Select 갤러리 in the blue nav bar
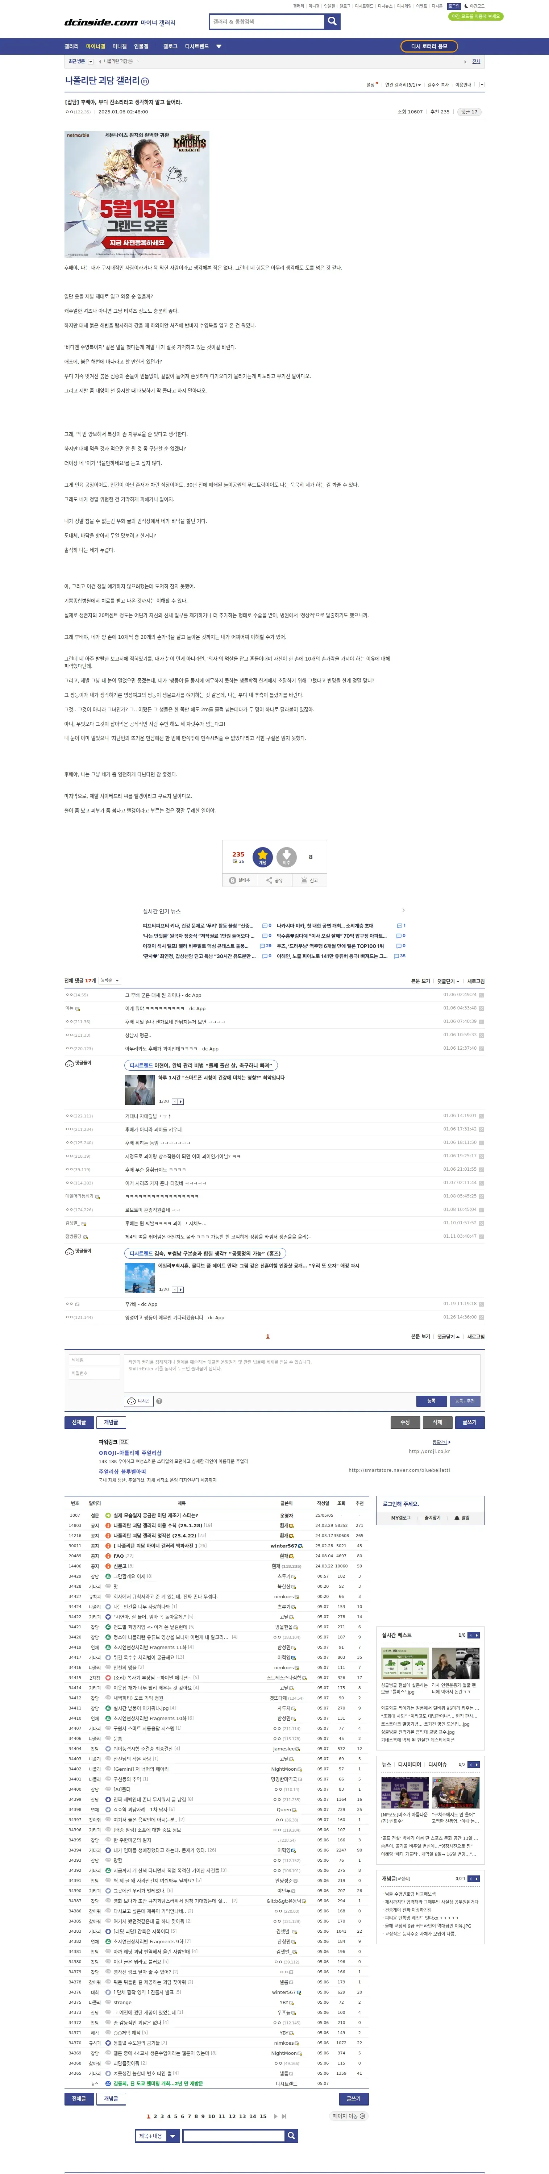 click(x=72, y=46)
